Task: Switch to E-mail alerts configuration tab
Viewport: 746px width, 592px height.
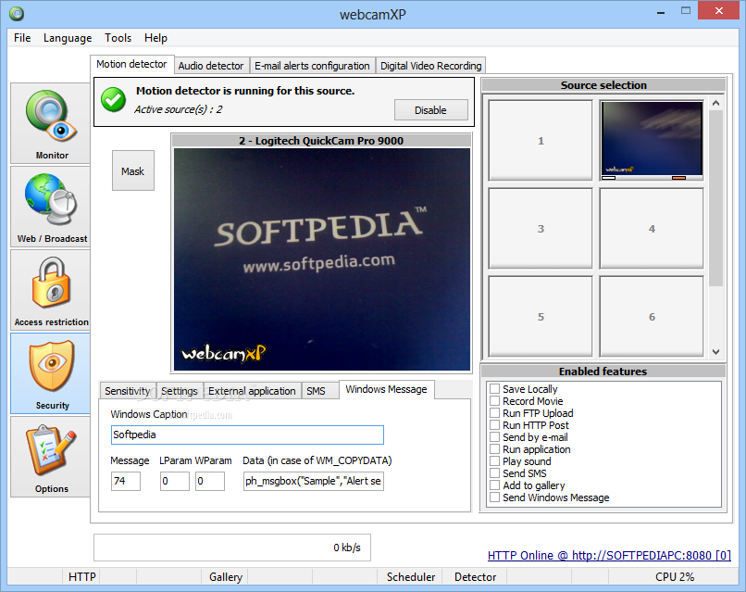Action: pyautogui.click(x=312, y=66)
